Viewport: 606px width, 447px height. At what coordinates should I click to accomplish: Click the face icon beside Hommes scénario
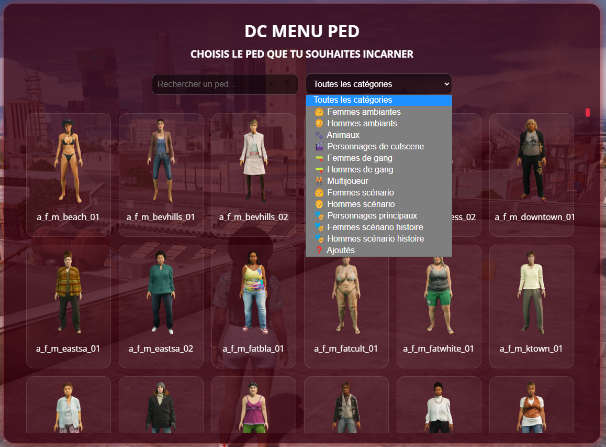319,204
